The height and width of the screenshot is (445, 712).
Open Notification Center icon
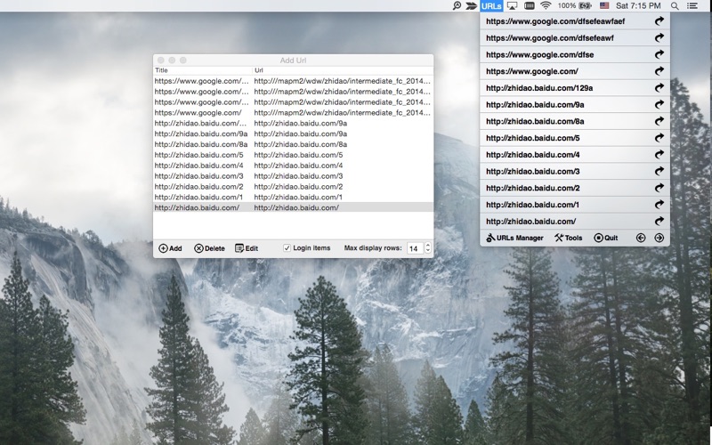point(692,6)
